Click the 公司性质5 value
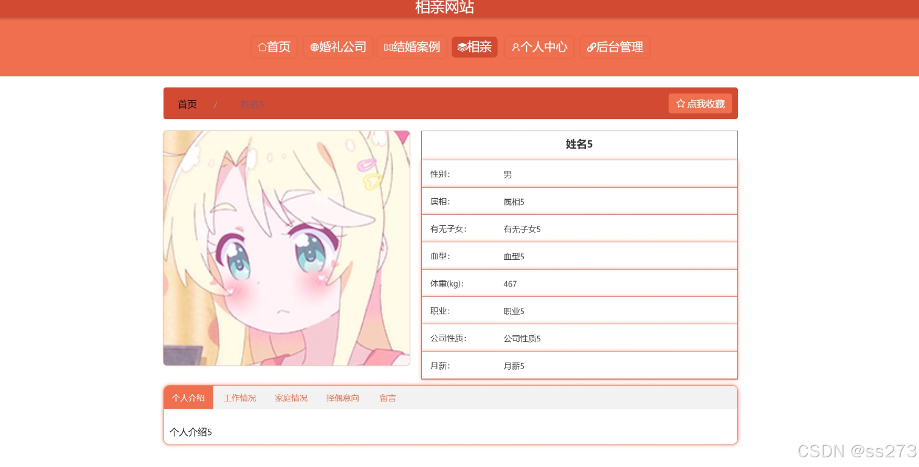This screenshot has height=467, width=919. pos(522,338)
